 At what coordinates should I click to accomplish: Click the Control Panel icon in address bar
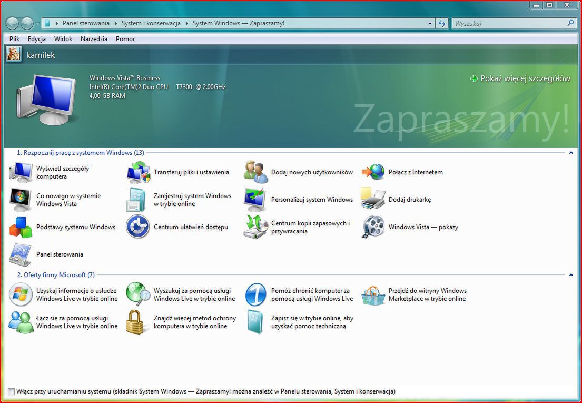(x=47, y=23)
